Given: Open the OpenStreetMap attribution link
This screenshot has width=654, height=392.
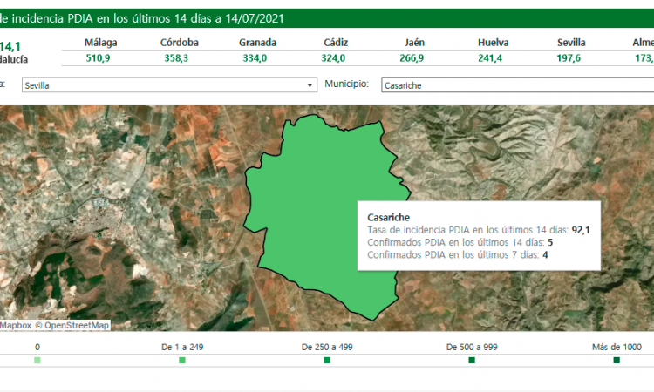Looking at the screenshot, I should 77,325.
